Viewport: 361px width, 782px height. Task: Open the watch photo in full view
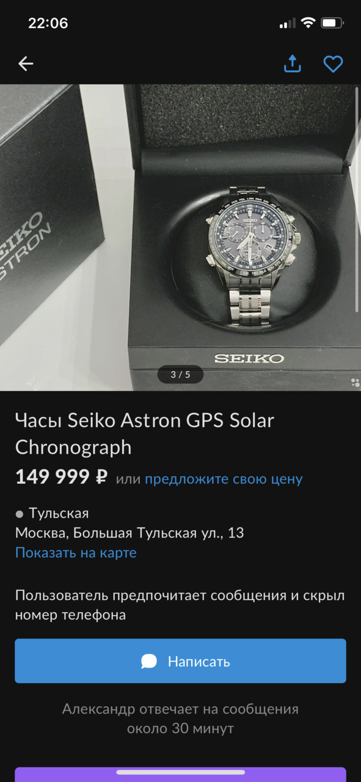coord(180,238)
